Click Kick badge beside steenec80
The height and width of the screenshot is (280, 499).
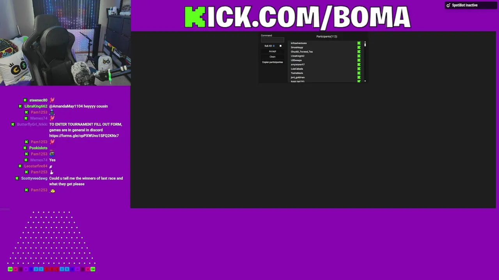tap(25, 100)
